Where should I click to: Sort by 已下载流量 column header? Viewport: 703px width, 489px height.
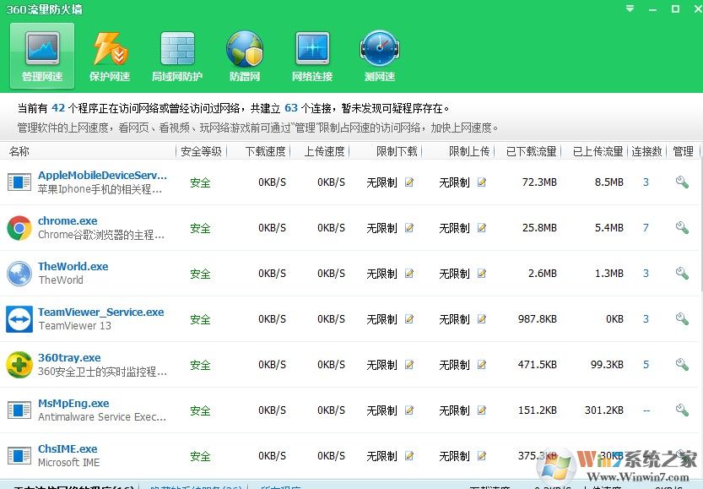[x=531, y=152]
